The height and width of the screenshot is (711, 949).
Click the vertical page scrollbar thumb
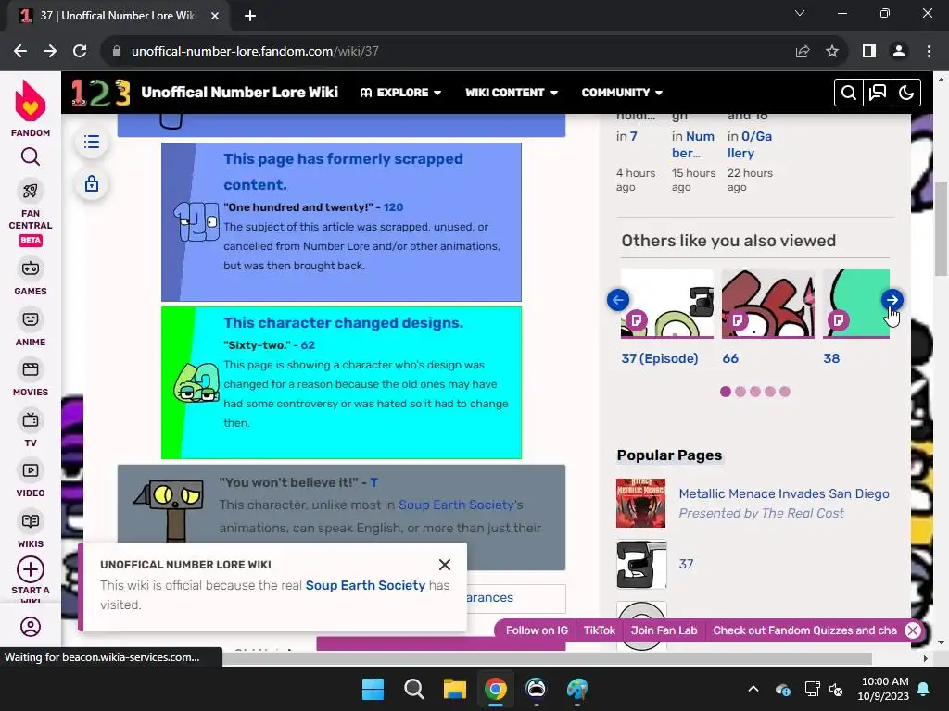(x=941, y=229)
